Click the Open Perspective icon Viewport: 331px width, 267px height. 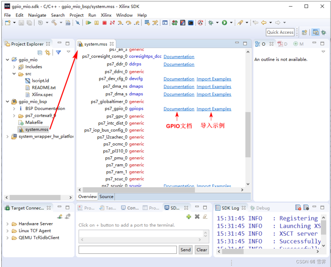tap(304, 32)
